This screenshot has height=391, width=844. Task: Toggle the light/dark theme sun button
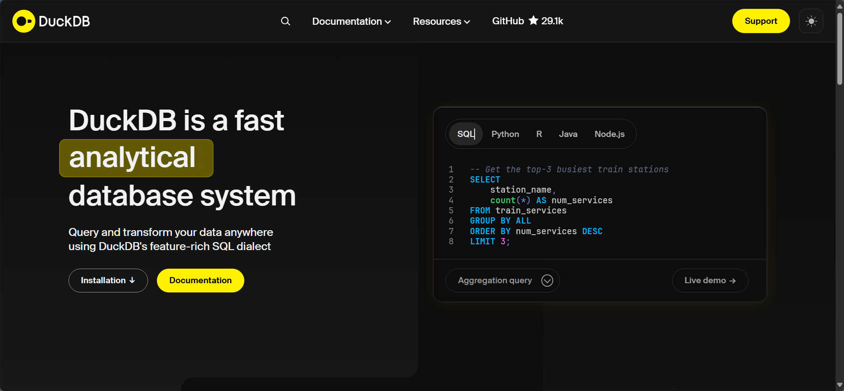coord(811,21)
